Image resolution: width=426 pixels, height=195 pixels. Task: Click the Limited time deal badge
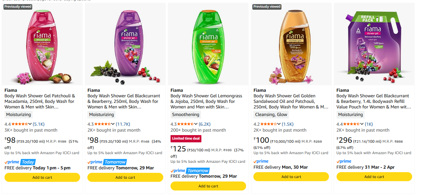(186, 139)
